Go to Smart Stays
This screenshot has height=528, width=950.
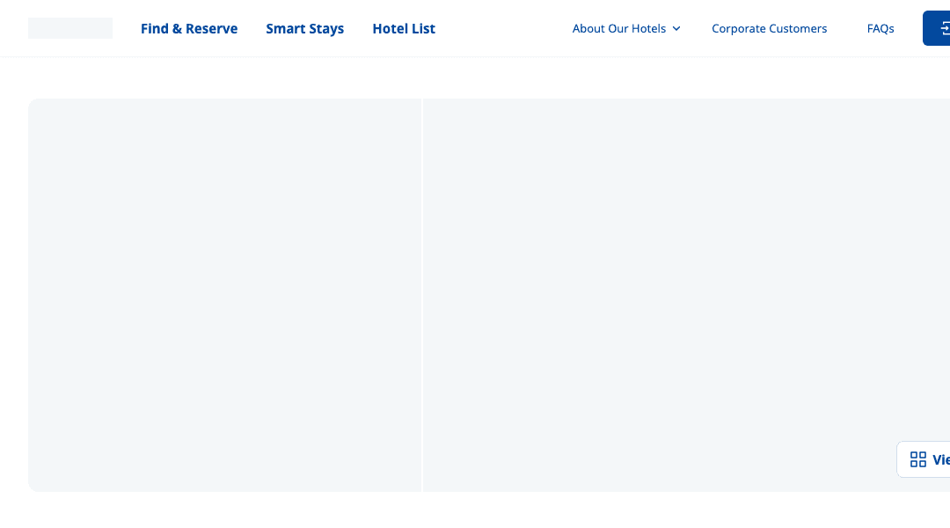(x=304, y=28)
